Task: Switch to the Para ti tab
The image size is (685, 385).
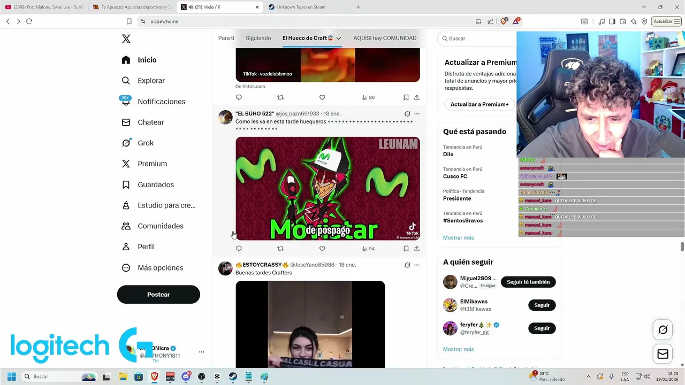Action: (x=226, y=38)
